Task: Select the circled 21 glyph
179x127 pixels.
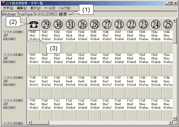Action: pos(119,24)
